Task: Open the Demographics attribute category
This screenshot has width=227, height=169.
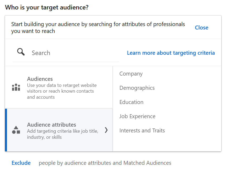Action: 137,88
